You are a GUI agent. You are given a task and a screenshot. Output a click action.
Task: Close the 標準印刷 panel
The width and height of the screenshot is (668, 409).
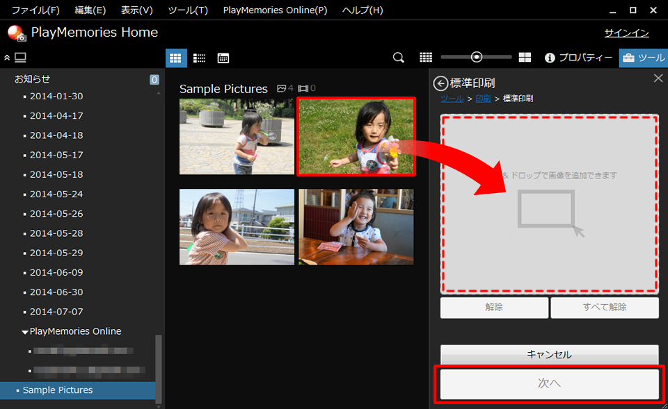coord(658,78)
